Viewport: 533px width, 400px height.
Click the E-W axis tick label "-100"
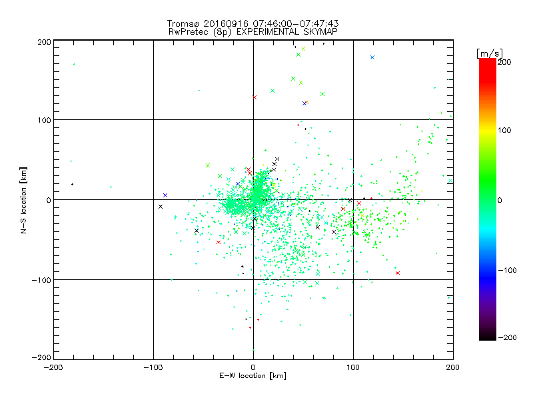coord(153,367)
